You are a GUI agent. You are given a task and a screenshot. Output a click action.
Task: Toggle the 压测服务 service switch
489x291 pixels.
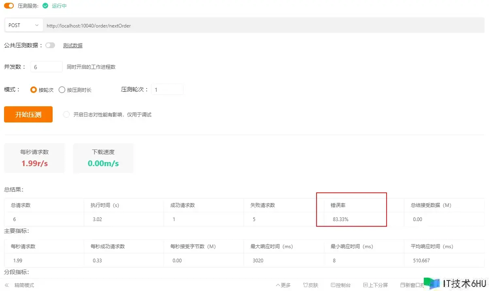coord(9,6)
